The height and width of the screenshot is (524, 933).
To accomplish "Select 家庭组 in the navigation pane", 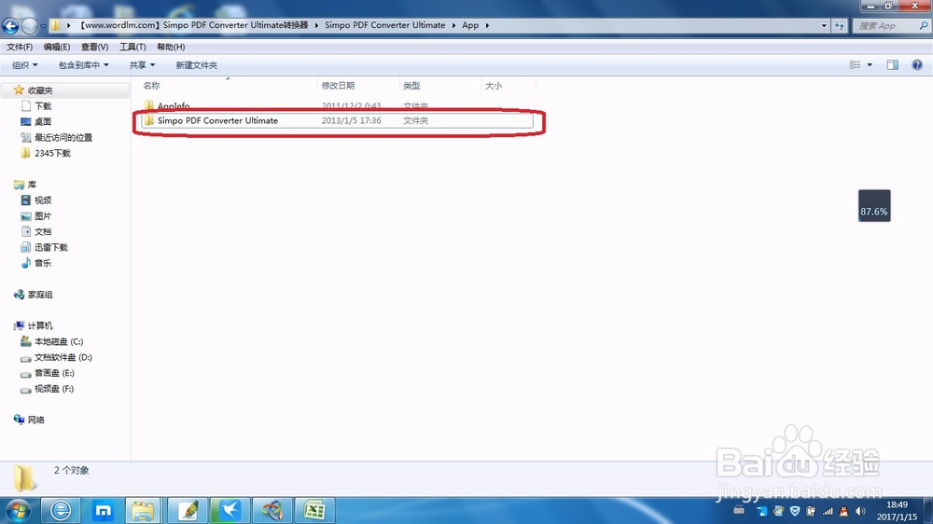I will click(x=40, y=295).
